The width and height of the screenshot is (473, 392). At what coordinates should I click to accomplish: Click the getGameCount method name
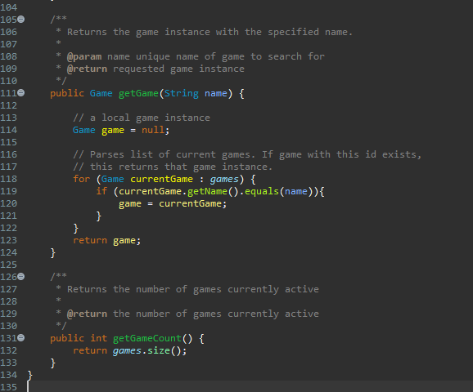147,338
